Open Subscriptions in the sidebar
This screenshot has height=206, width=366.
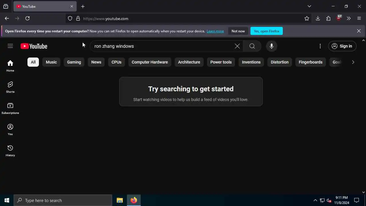(x=10, y=108)
